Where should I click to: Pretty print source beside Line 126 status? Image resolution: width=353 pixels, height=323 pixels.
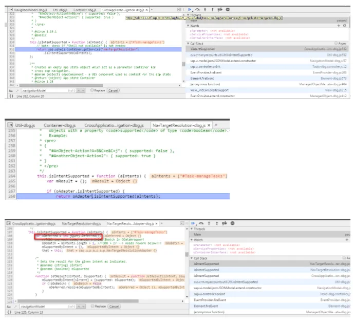pos(9,312)
